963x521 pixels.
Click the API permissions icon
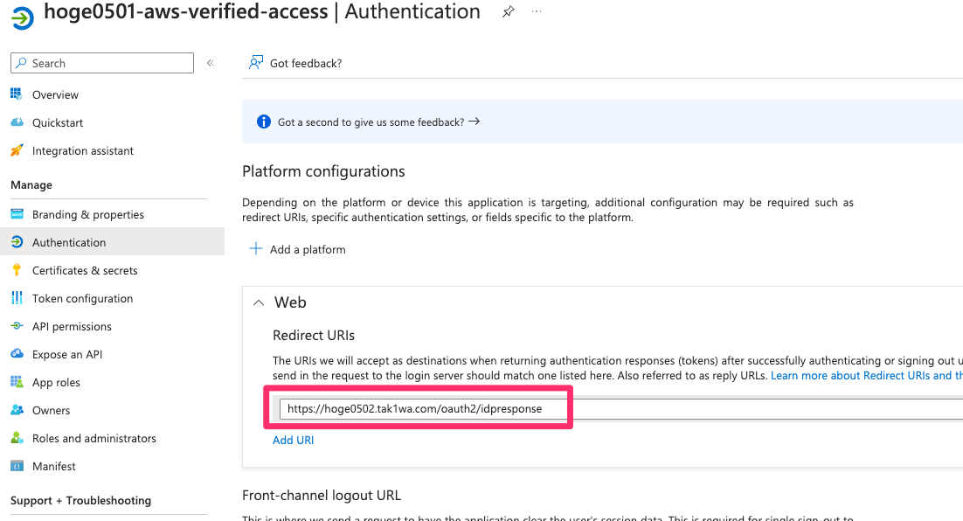coord(17,326)
